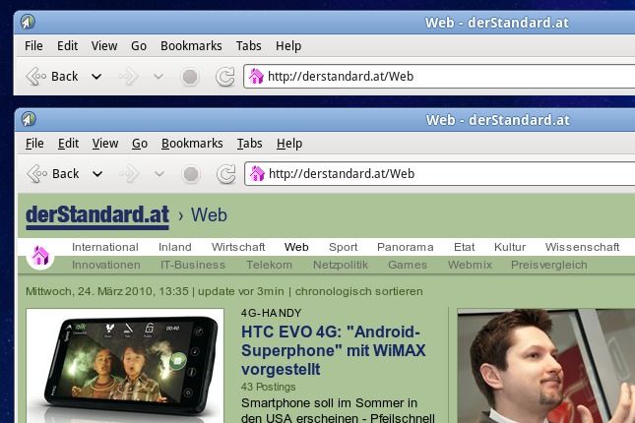Open Bookmarks menu in rear window

[x=191, y=45]
